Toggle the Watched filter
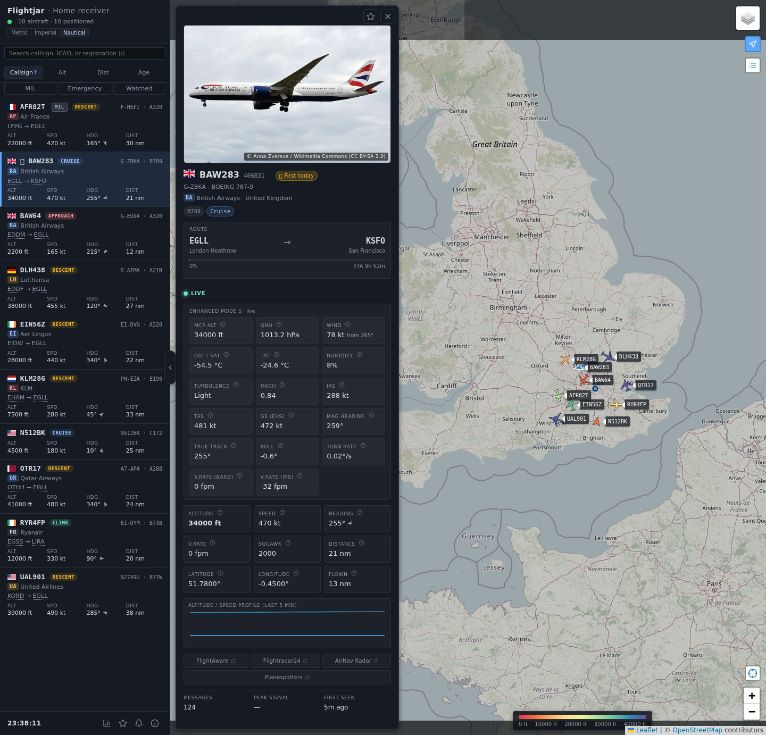This screenshot has height=735, width=766. 139,89
